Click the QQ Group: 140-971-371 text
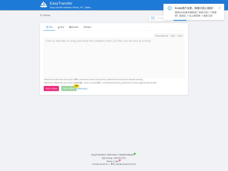The width and height of the screenshot is (228, 171). coord(114,158)
